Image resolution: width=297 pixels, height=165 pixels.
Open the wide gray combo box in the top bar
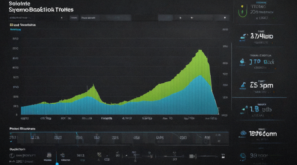click(105, 18)
